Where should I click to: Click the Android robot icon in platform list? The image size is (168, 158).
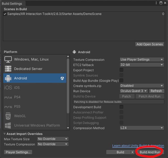(8, 78)
